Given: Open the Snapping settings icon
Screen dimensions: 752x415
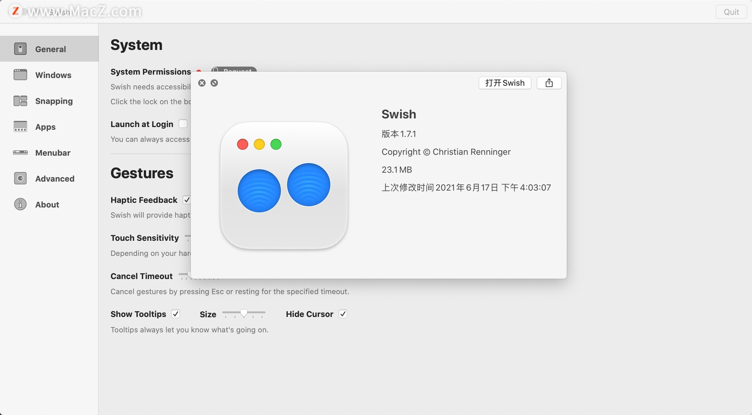Looking at the screenshot, I should 20,101.
